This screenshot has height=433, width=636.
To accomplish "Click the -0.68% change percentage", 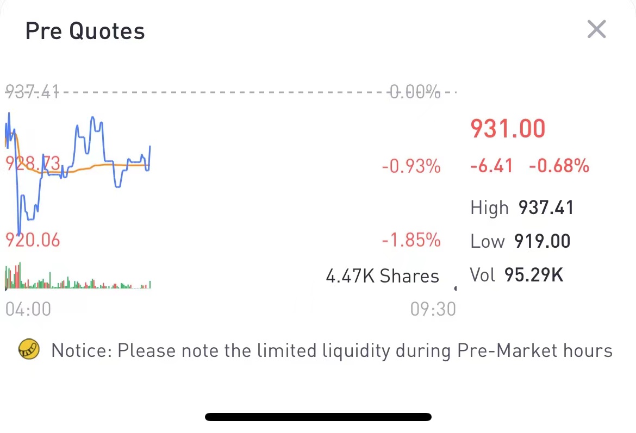I will tap(559, 166).
